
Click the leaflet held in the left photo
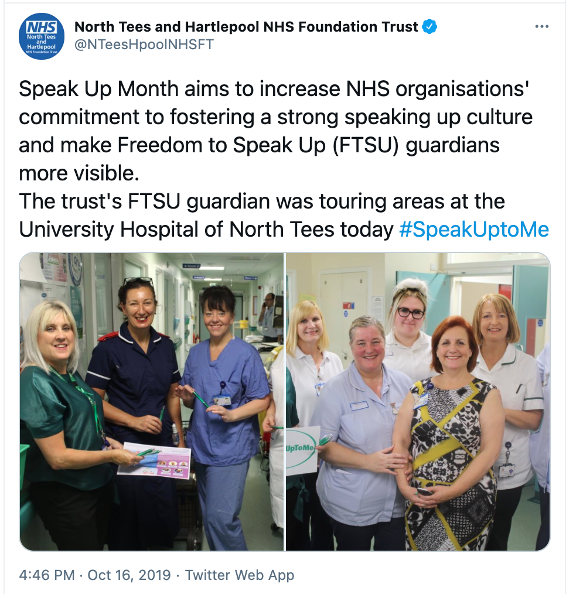(x=154, y=460)
